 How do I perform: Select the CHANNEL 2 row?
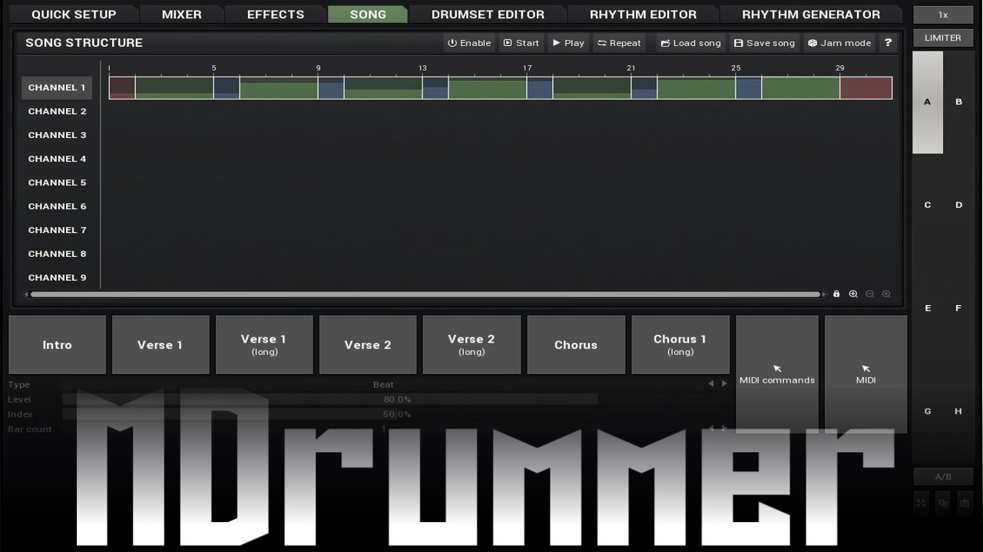point(57,111)
